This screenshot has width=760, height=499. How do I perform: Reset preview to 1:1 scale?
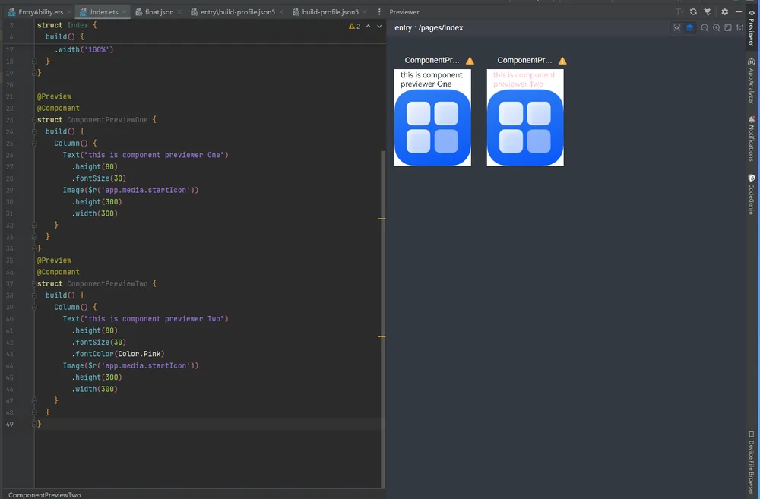pyautogui.click(x=739, y=27)
